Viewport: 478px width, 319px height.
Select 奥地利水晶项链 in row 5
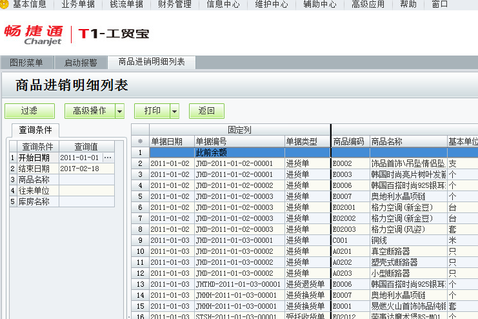pyautogui.click(x=408, y=196)
